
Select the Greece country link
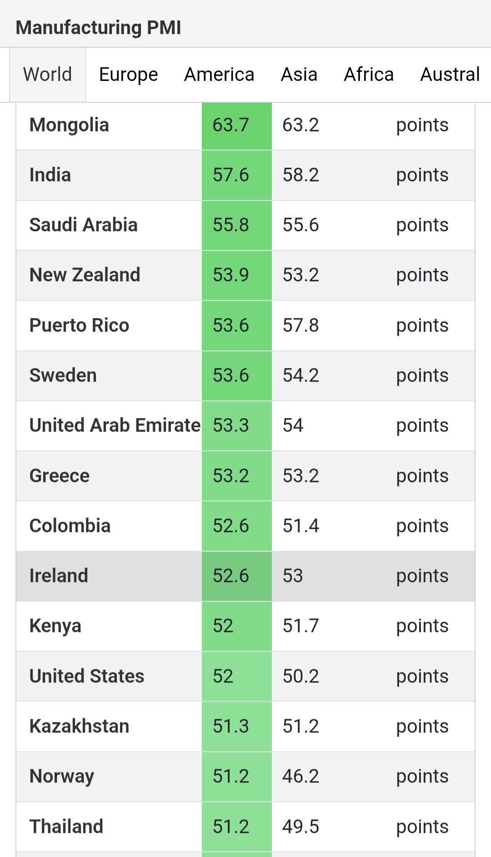(x=59, y=476)
